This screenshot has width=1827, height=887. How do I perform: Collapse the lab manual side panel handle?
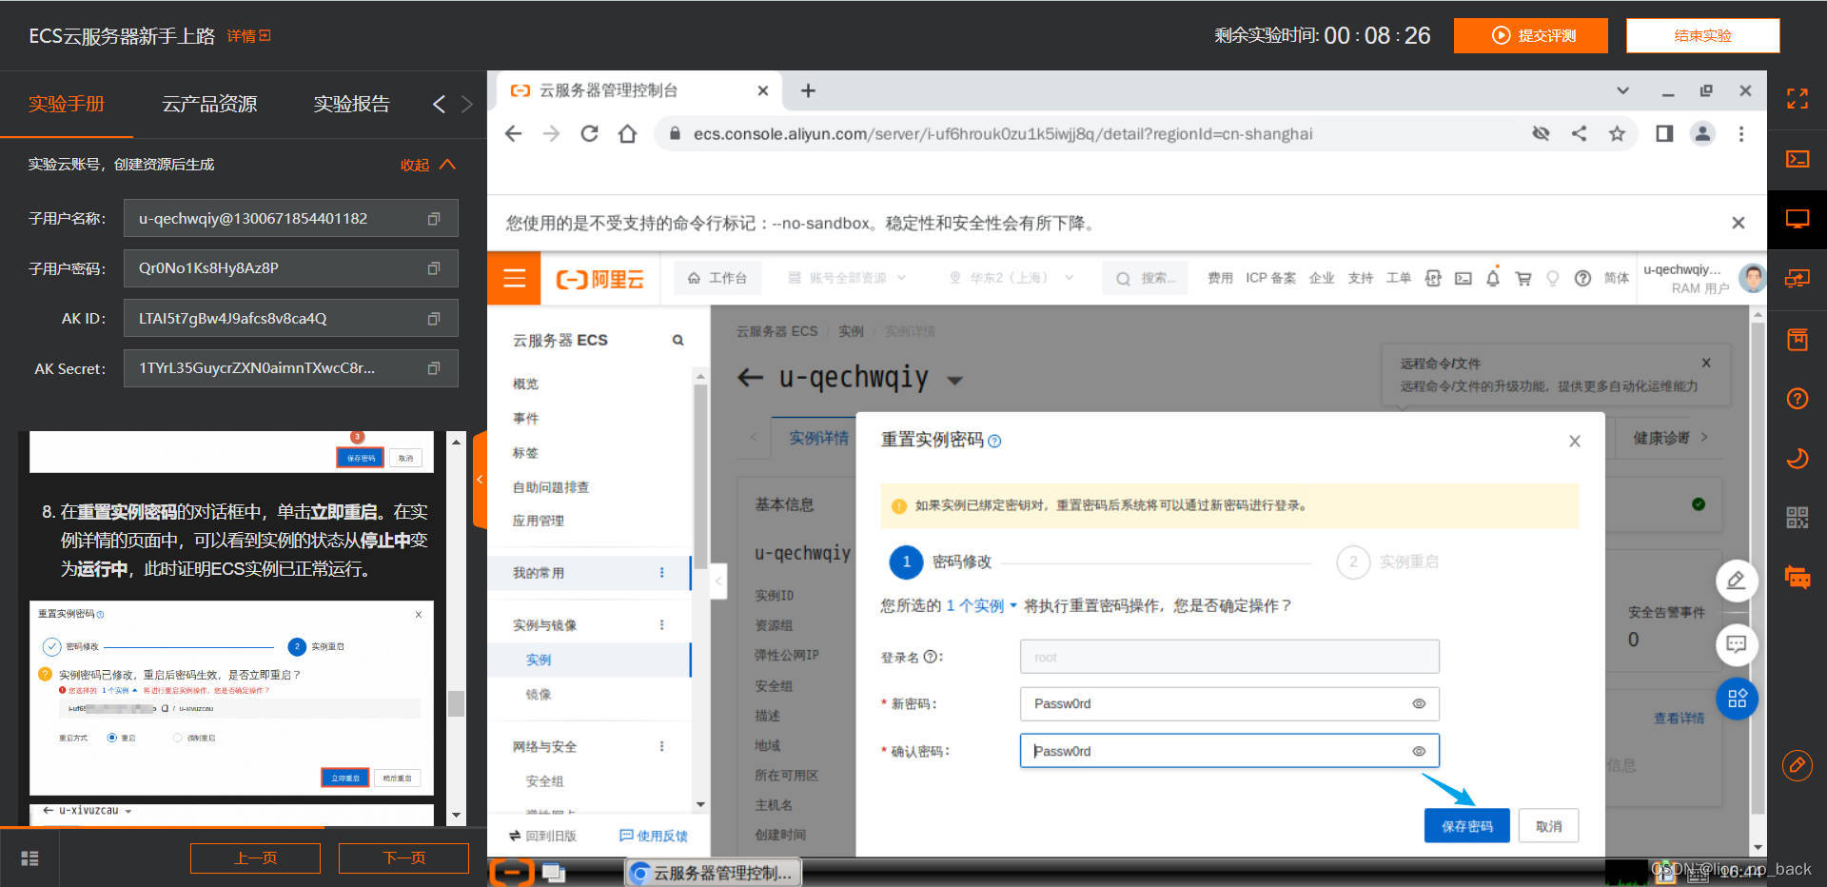[x=480, y=480]
